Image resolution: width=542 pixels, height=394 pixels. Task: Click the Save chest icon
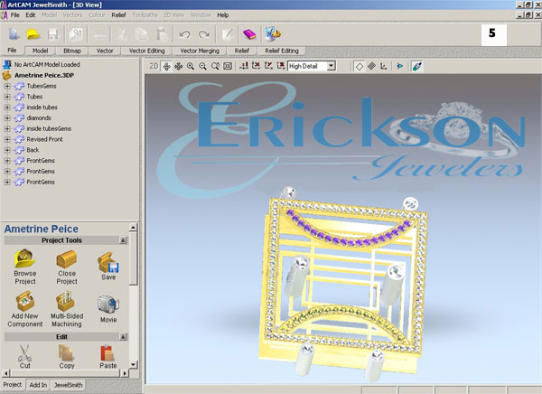point(108,267)
